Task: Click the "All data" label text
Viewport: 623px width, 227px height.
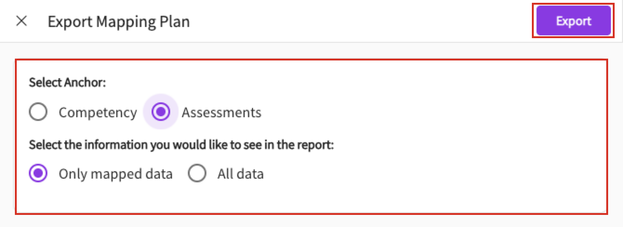Action: click(x=240, y=174)
